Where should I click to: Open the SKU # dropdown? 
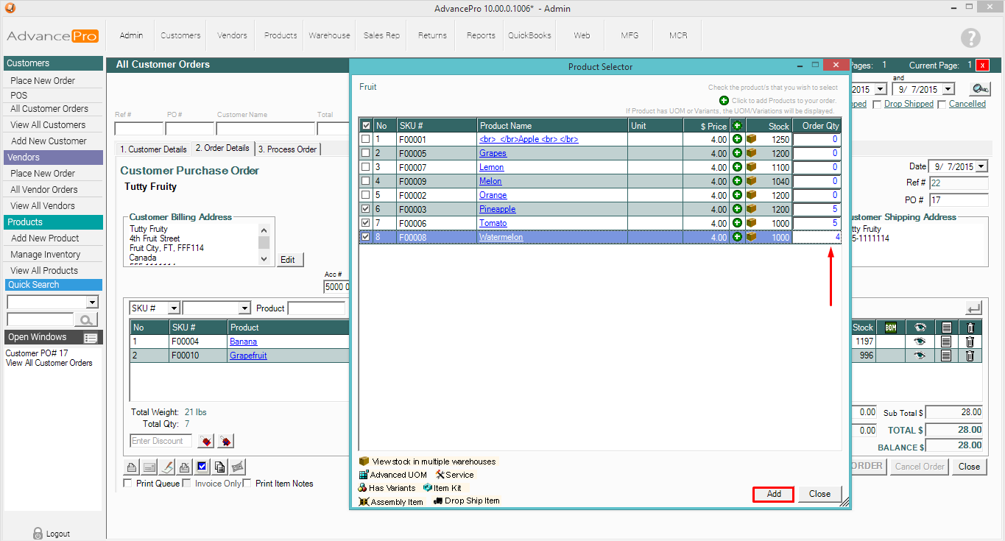(x=173, y=308)
